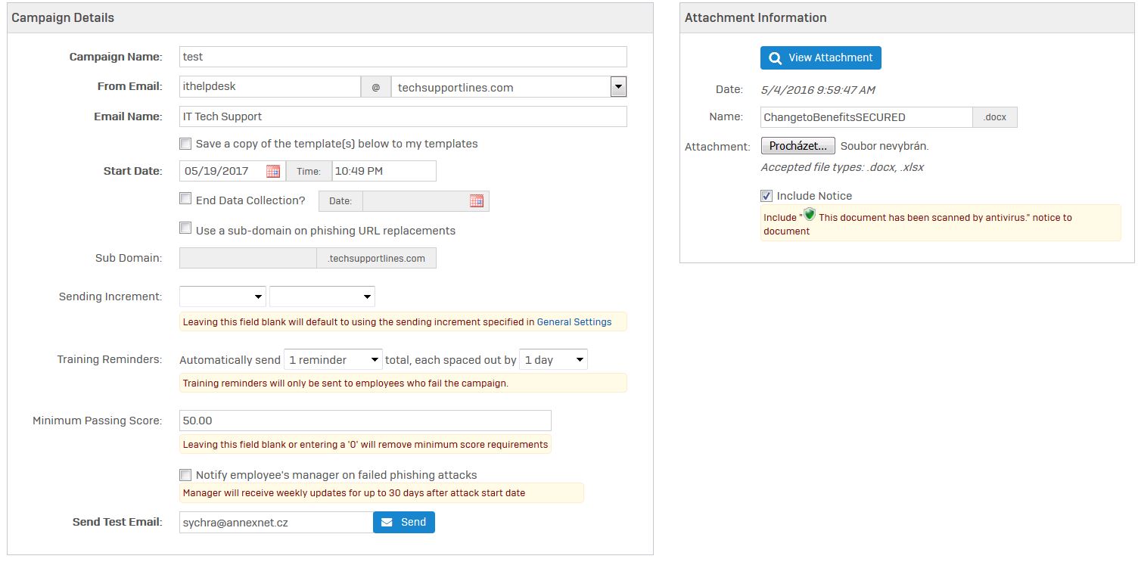
Task: Click the green antivirus shield icon
Action: click(x=809, y=215)
